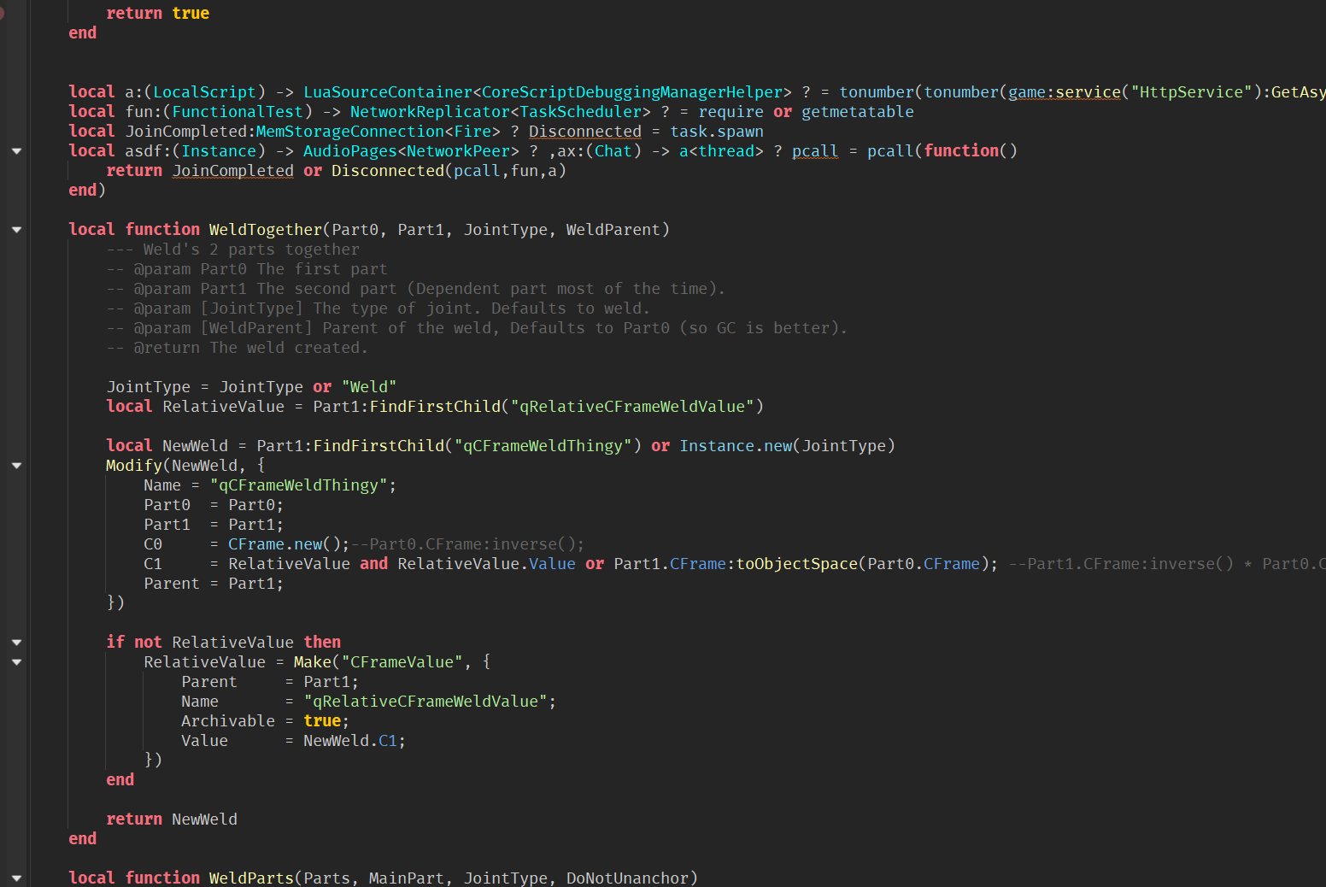
Task: Click the 'return NewWeld' statement
Action: pyautogui.click(x=172, y=819)
